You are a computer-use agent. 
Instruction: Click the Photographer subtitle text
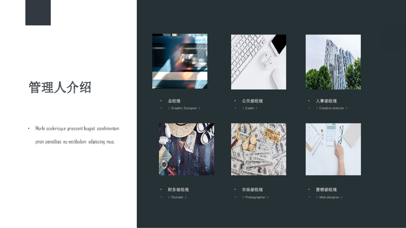(x=255, y=197)
